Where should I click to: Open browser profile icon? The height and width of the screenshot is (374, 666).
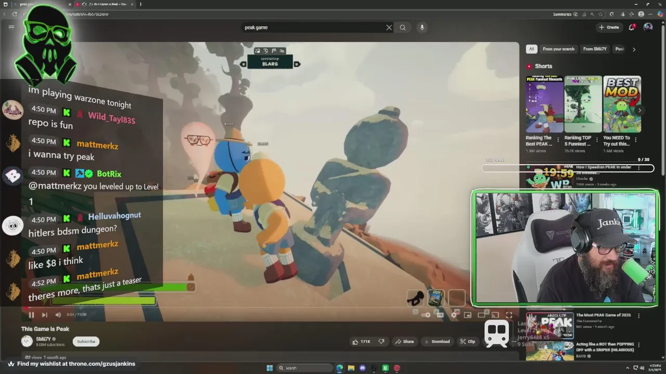(x=641, y=14)
